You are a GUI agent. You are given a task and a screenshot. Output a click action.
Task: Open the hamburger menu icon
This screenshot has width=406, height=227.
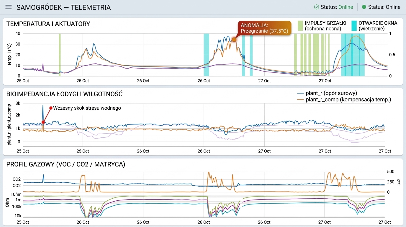[9, 7]
